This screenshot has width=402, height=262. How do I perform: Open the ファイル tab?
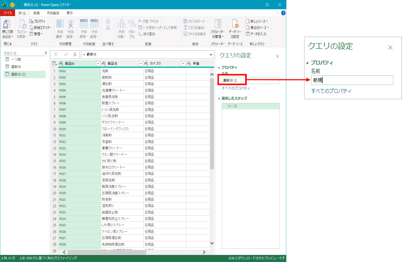(8, 13)
